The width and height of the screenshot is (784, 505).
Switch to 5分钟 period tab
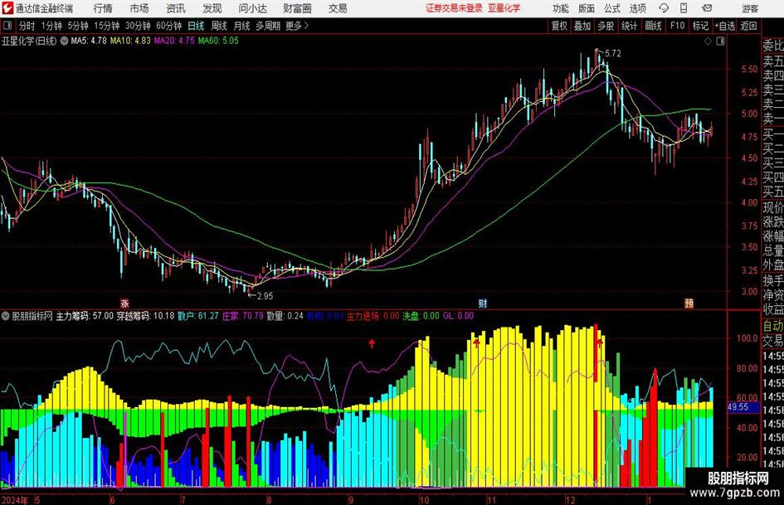pyautogui.click(x=77, y=26)
